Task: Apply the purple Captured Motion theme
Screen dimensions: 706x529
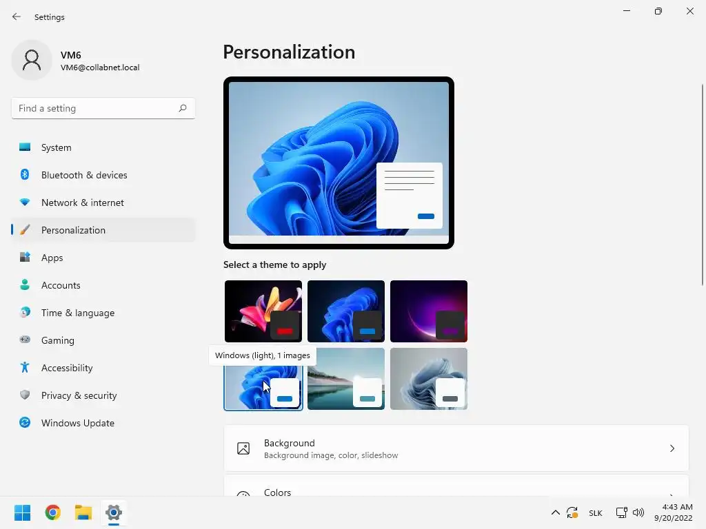Action: click(429, 311)
